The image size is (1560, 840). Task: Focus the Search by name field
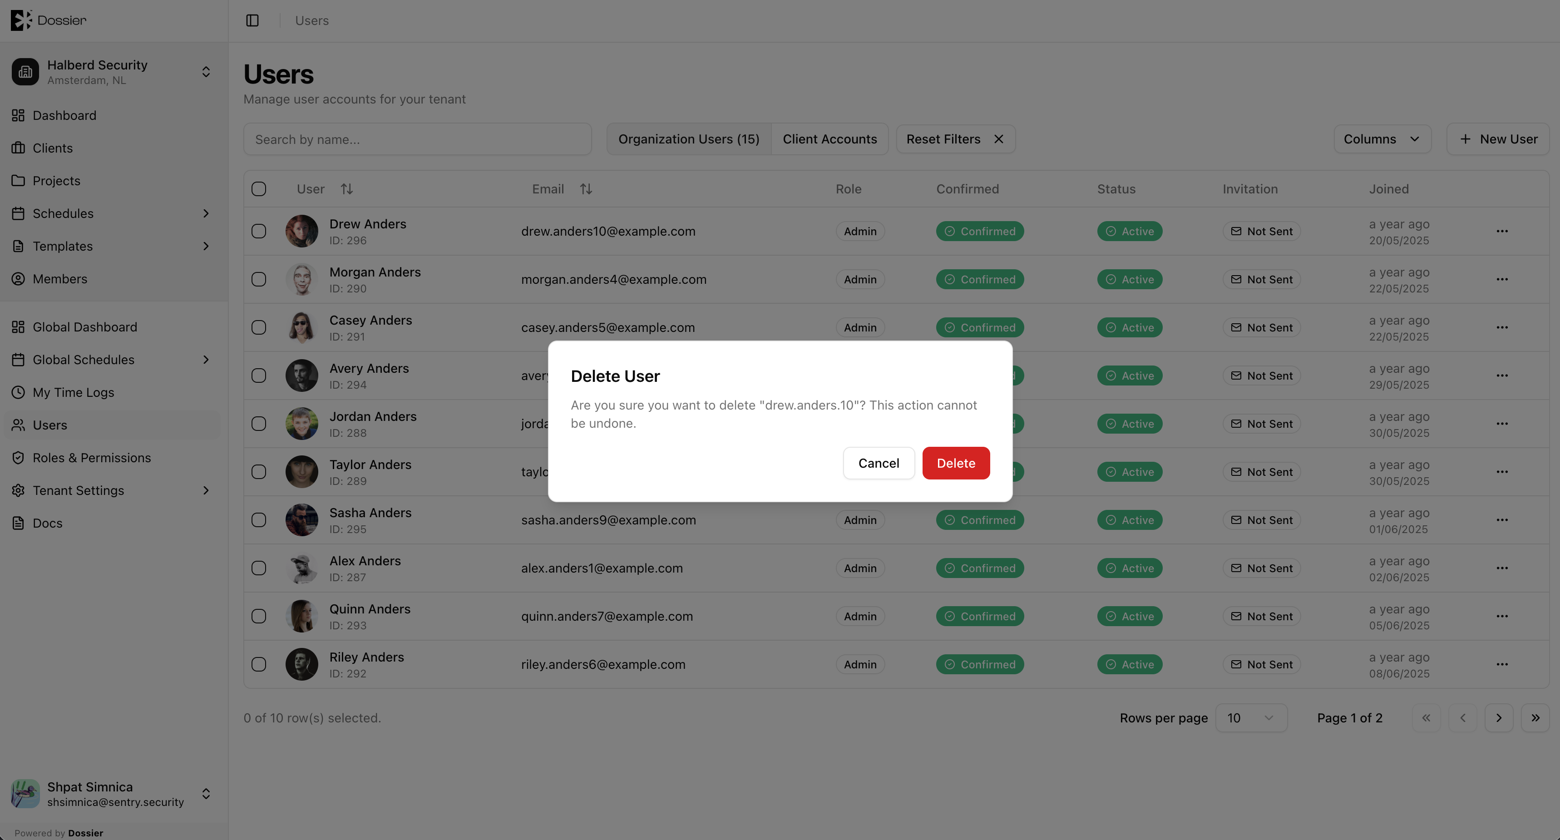pos(417,139)
